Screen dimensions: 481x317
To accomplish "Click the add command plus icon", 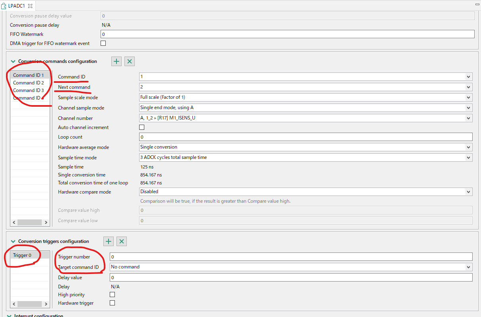I will (116, 61).
